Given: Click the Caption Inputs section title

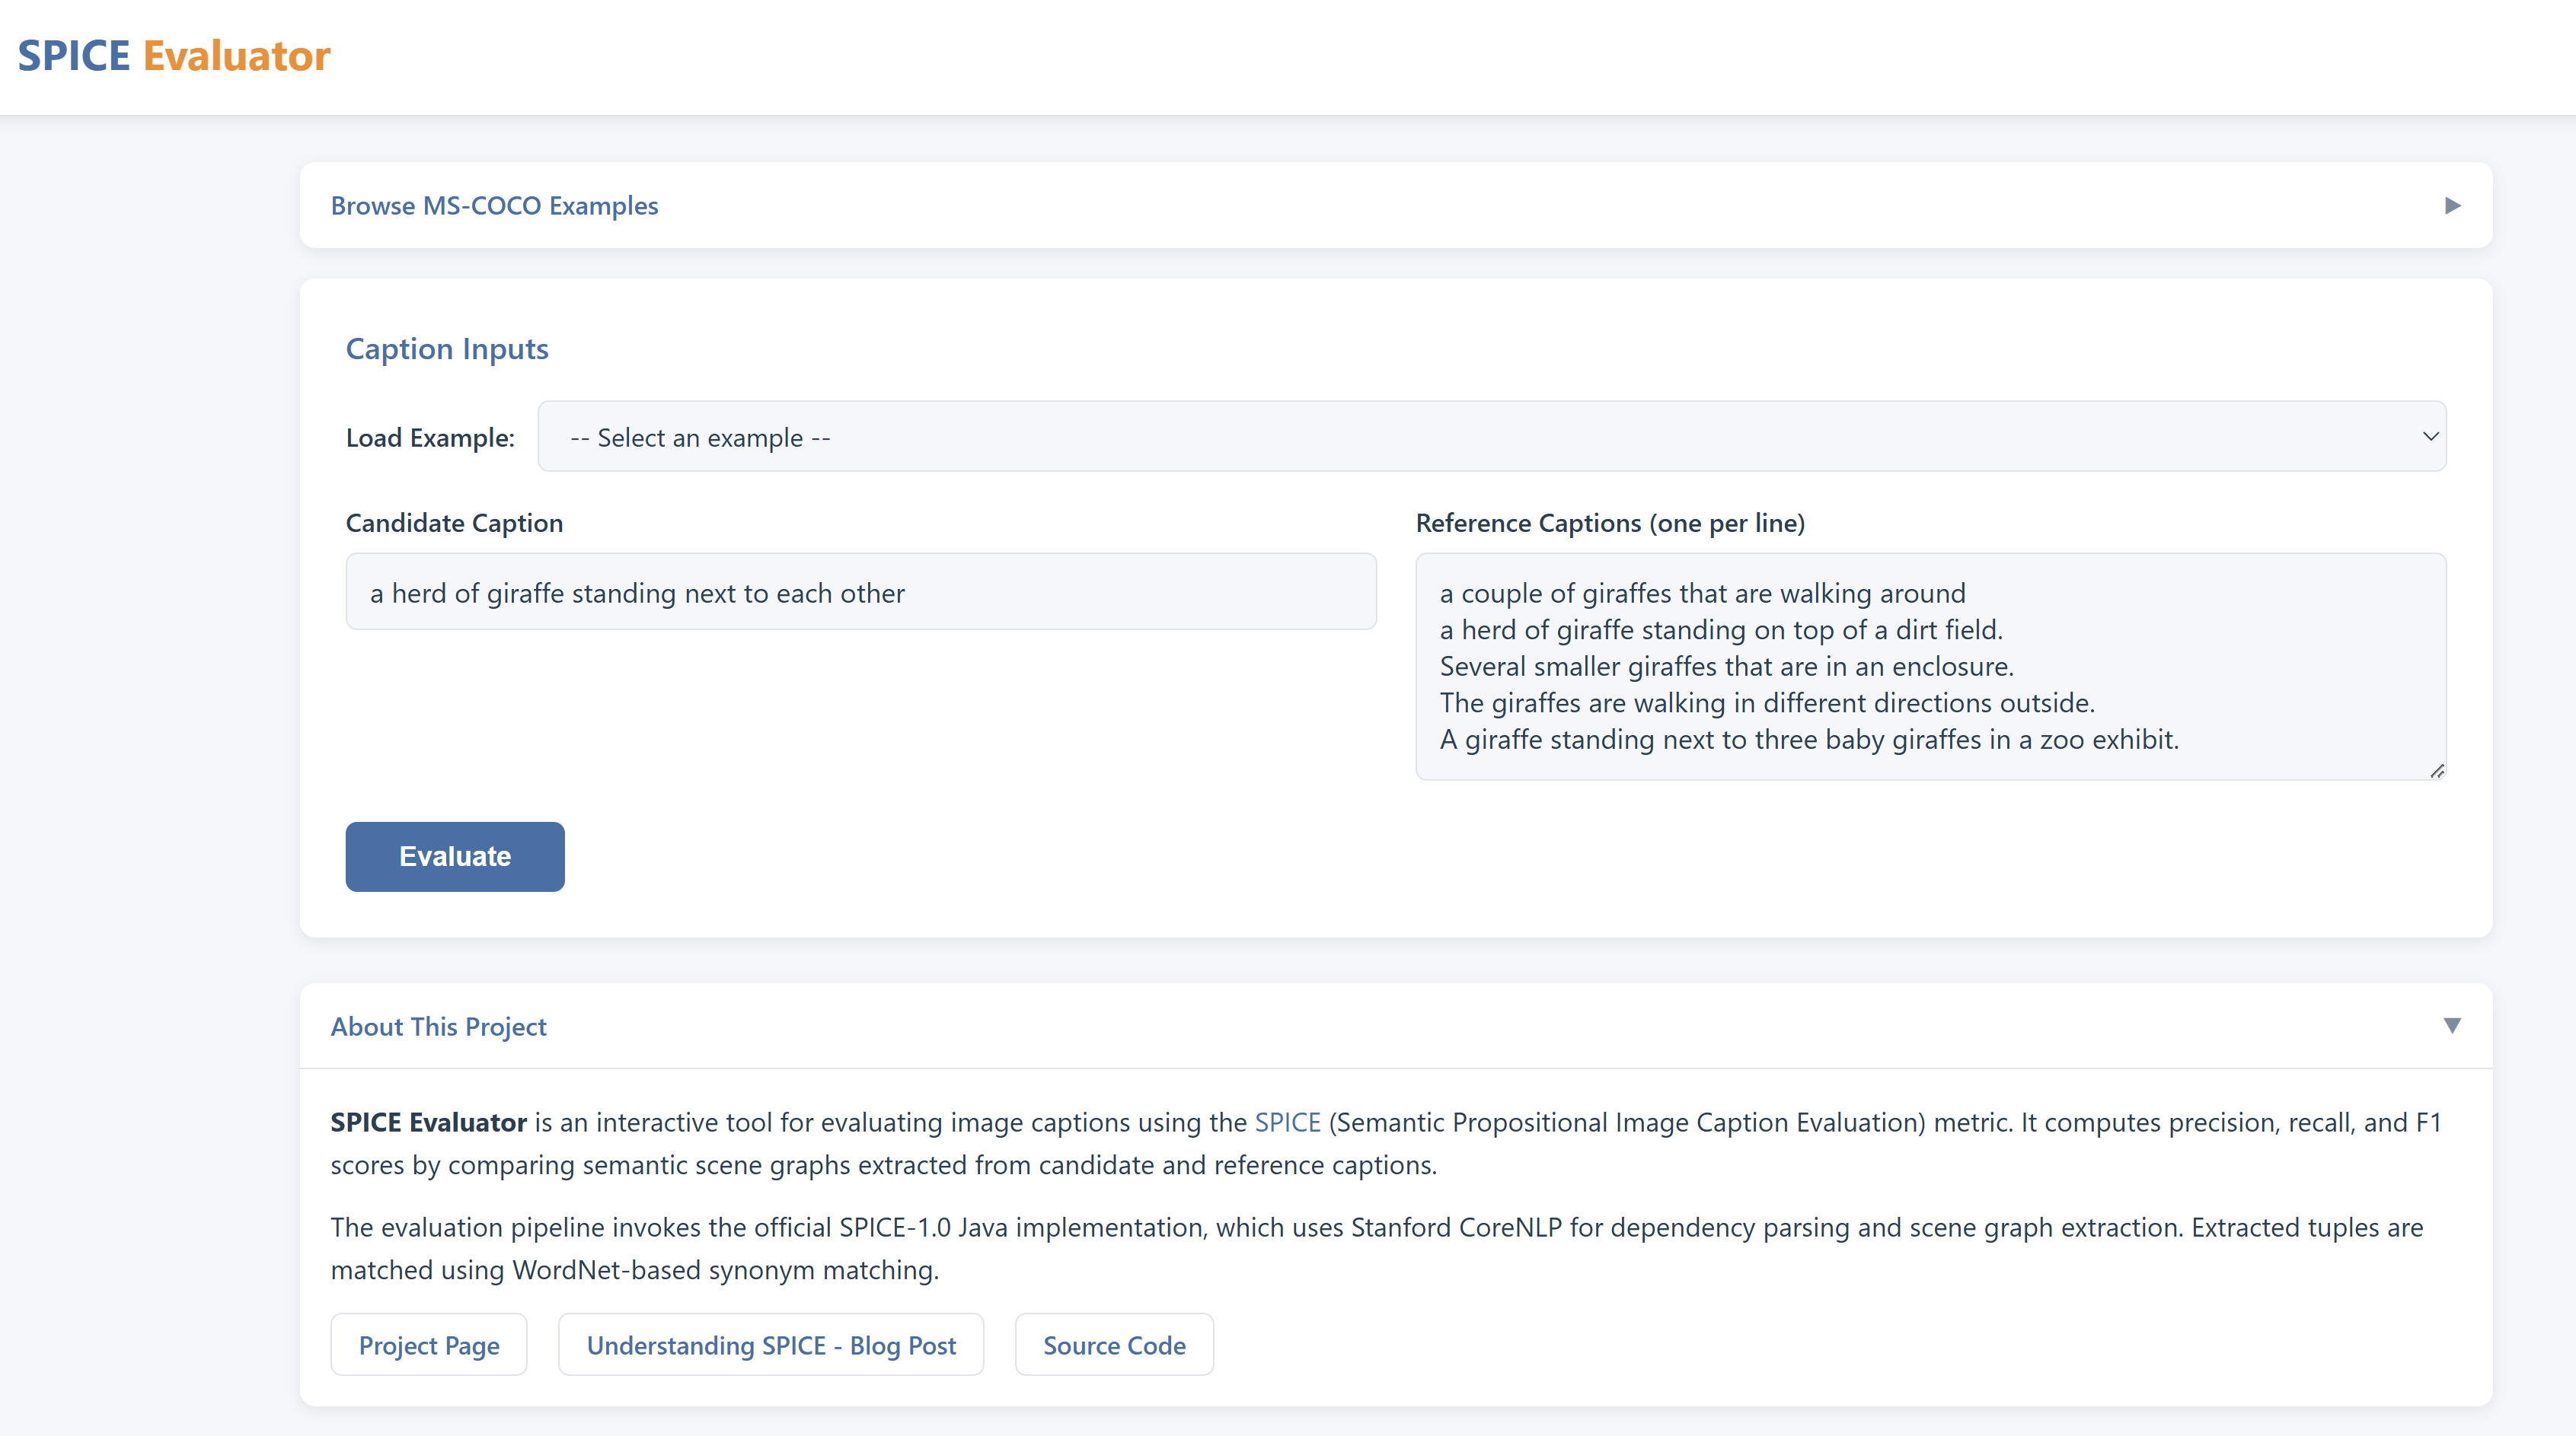Looking at the screenshot, I should point(447,348).
